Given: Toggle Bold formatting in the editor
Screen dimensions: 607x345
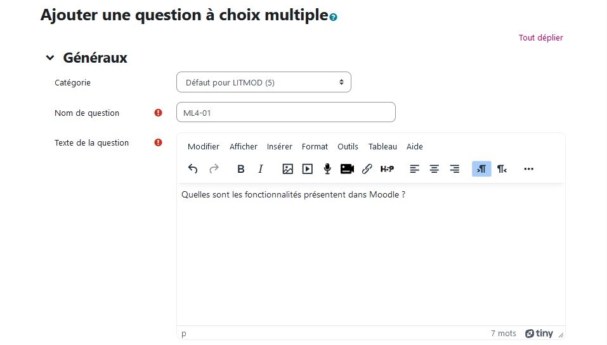Looking at the screenshot, I should pyautogui.click(x=241, y=169).
